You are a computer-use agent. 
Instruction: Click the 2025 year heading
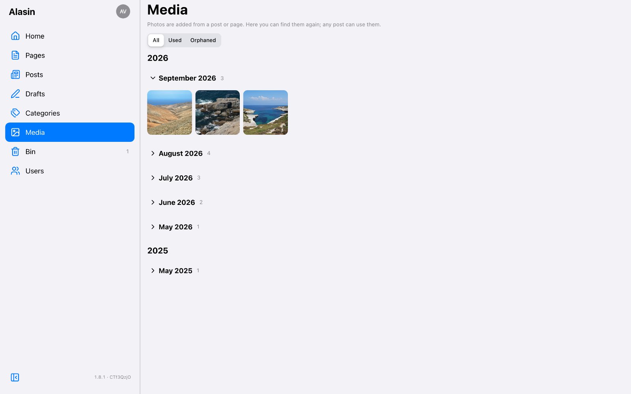pyautogui.click(x=158, y=251)
